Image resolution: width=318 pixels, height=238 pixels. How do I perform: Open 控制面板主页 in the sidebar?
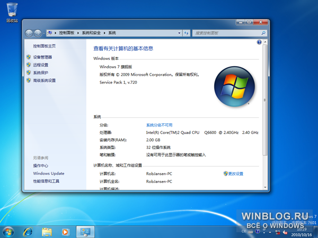point(45,46)
